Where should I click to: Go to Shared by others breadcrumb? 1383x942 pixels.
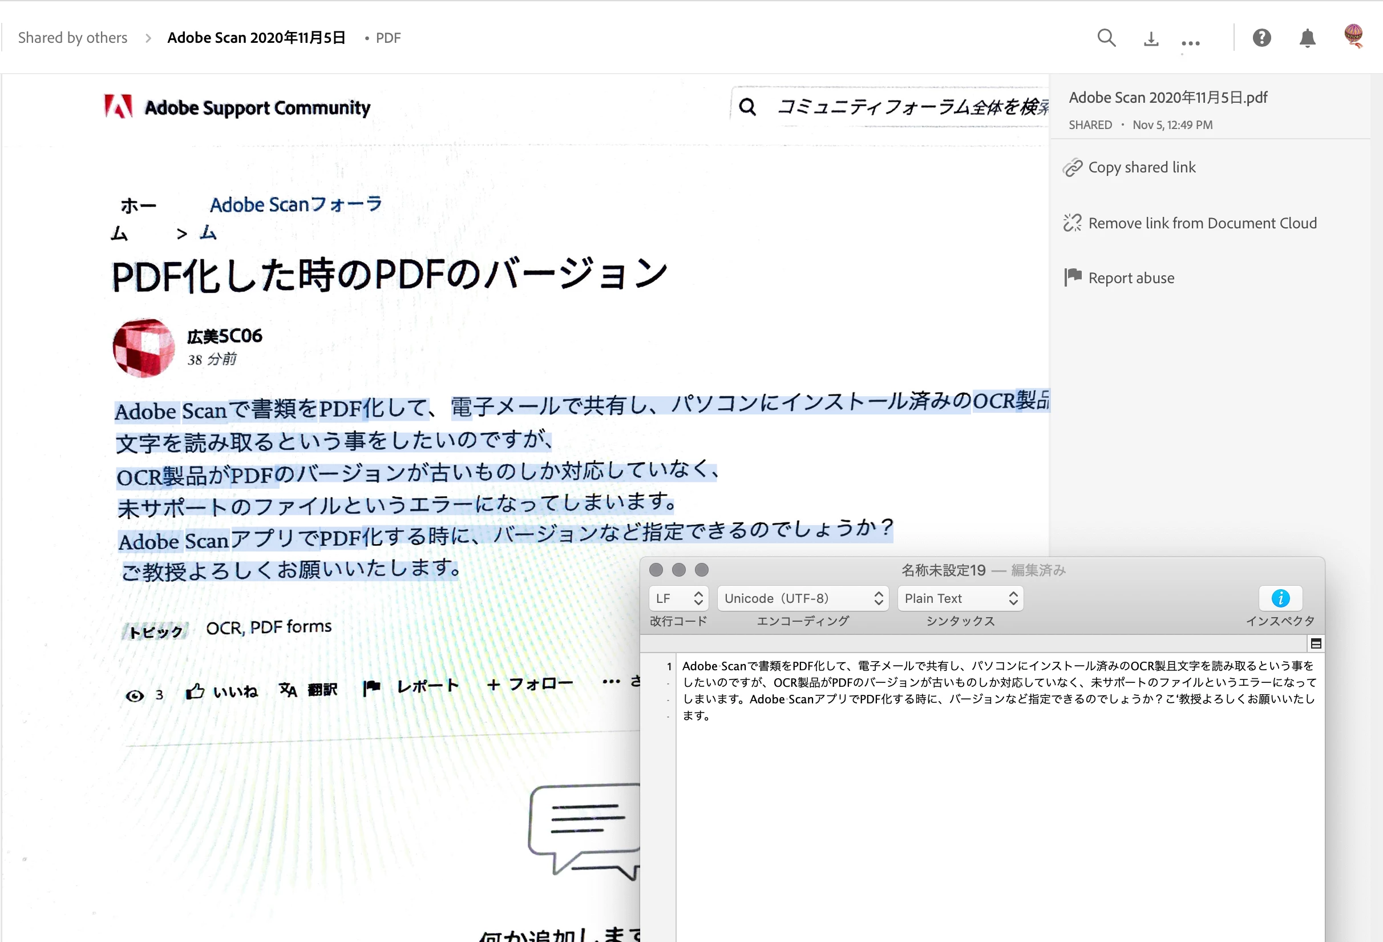pyautogui.click(x=72, y=38)
